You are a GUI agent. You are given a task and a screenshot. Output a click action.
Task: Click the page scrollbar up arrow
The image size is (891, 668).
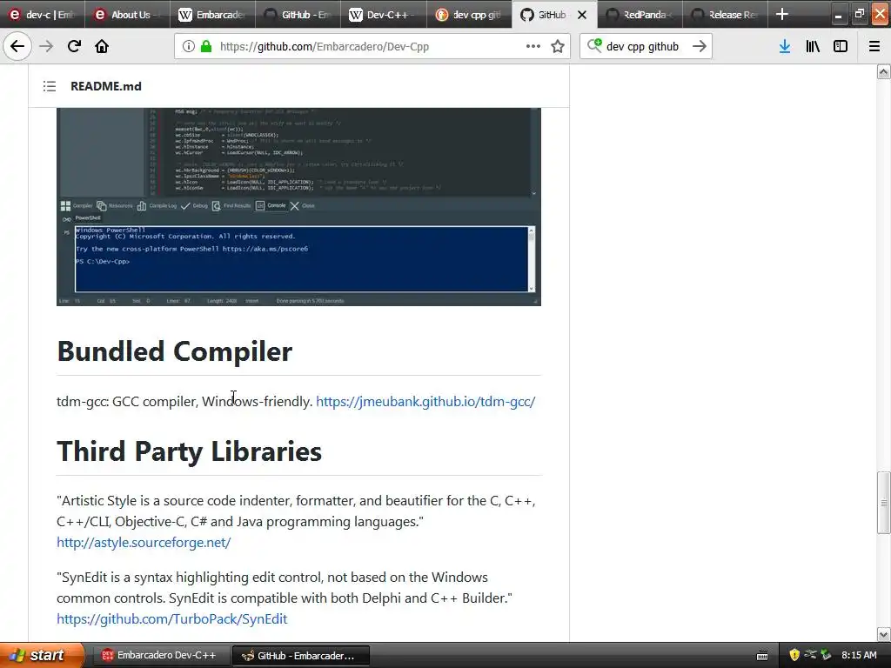point(883,71)
